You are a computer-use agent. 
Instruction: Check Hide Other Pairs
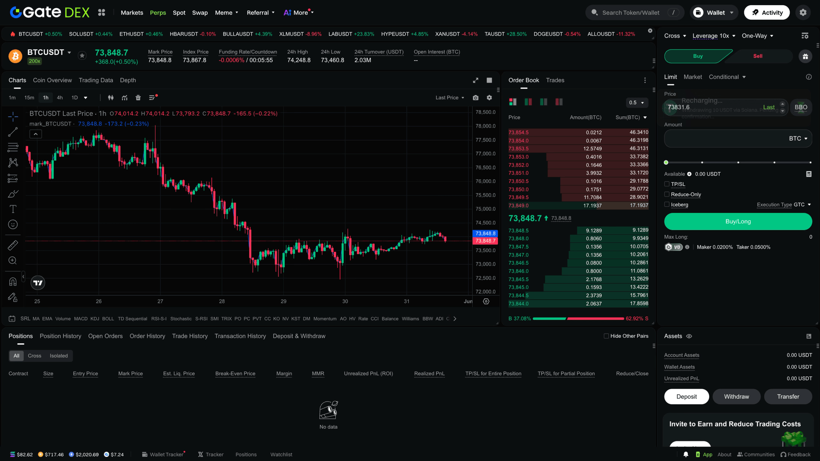[606, 336]
